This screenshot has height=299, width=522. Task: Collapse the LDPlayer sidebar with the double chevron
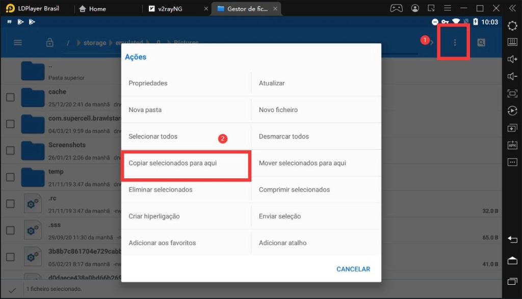pyautogui.click(x=512, y=8)
